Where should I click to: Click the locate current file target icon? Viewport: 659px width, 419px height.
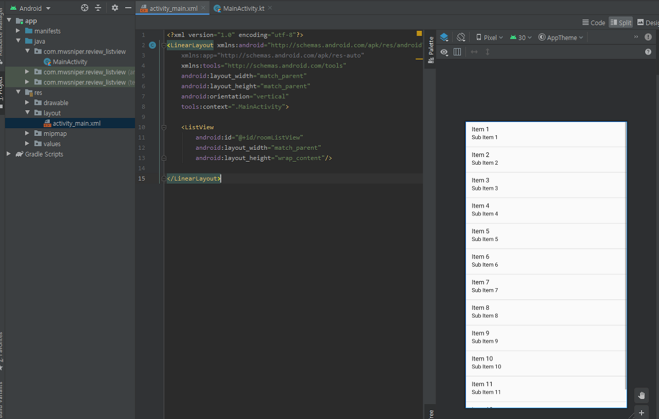point(85,8)
